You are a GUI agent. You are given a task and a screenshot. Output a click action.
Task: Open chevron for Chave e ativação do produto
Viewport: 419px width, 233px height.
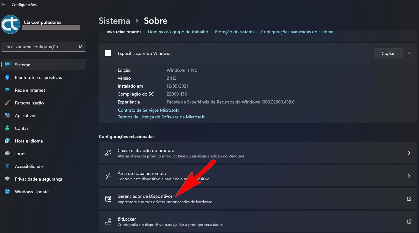pos(409,153)
